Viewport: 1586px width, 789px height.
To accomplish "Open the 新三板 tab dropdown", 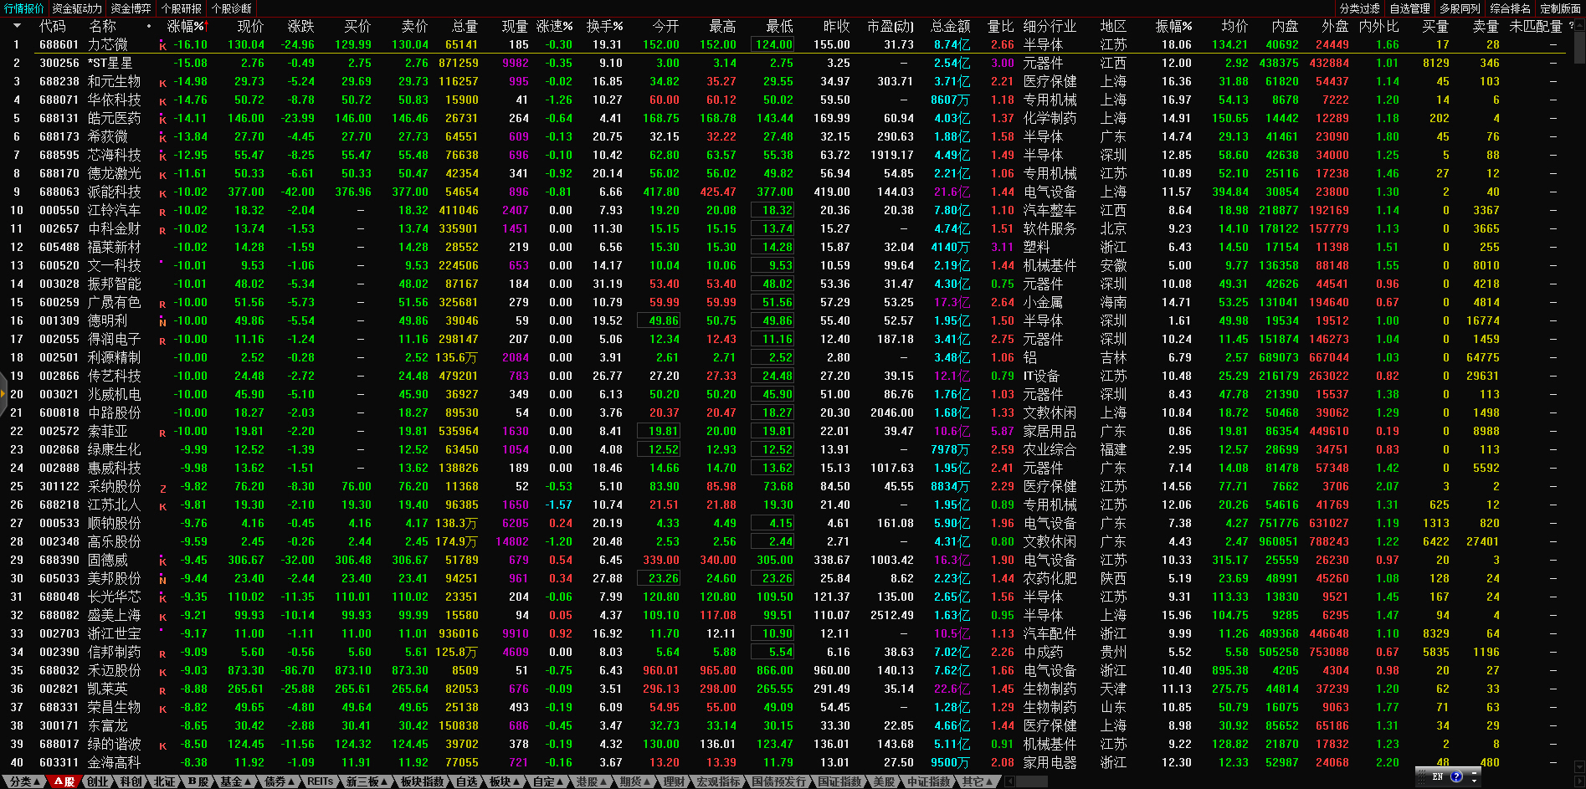I will (367, 781).
